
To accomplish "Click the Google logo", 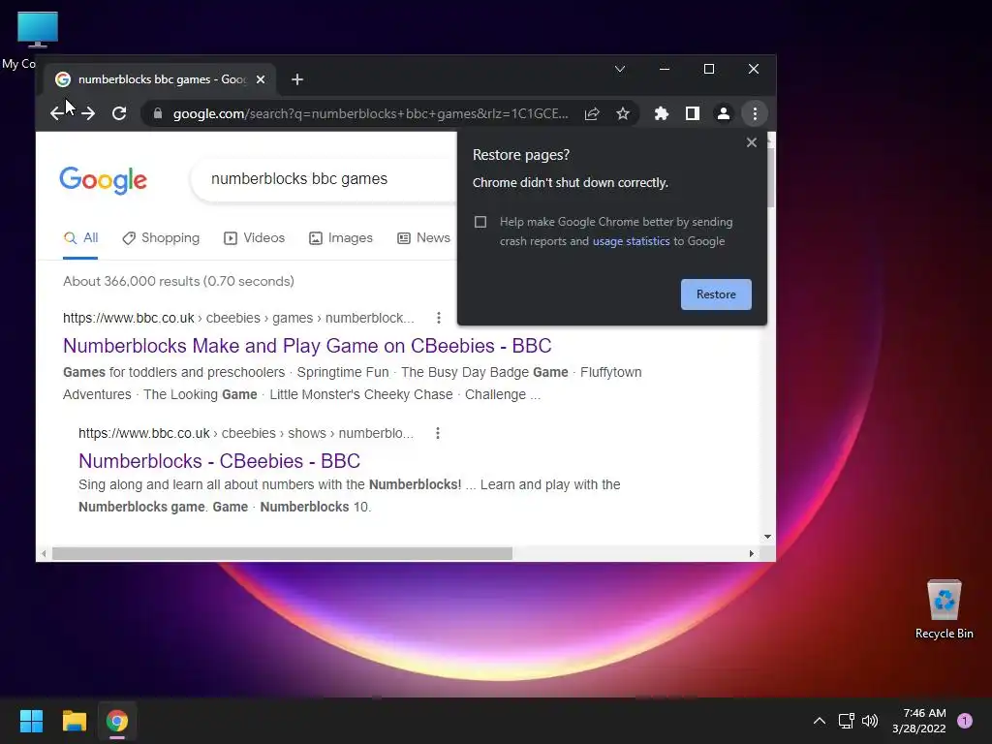I will (x=103, y=180).
